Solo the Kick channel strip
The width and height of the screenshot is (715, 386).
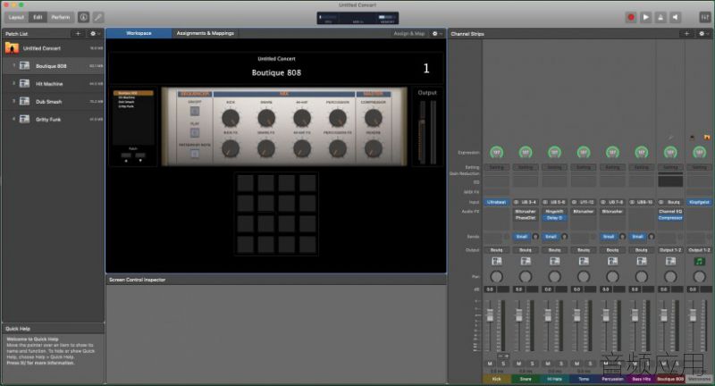[x=503, y=364]
